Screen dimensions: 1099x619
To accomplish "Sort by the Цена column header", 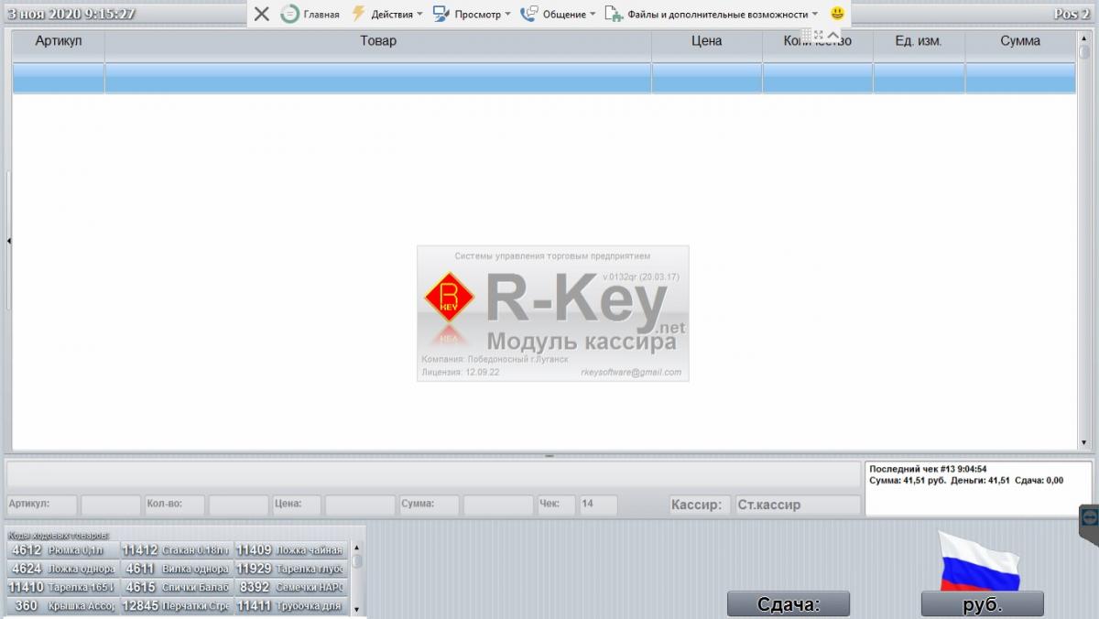I will [x=706, y=41].
